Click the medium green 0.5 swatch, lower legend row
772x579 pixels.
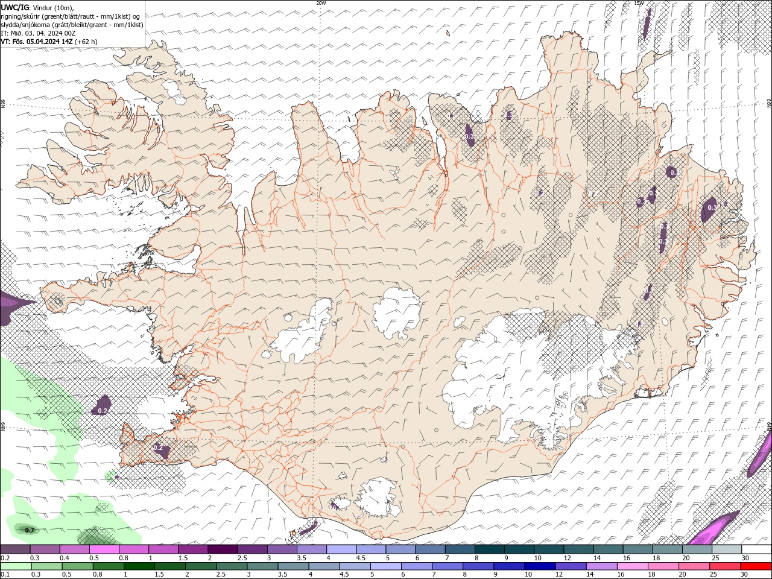[78, 566]
